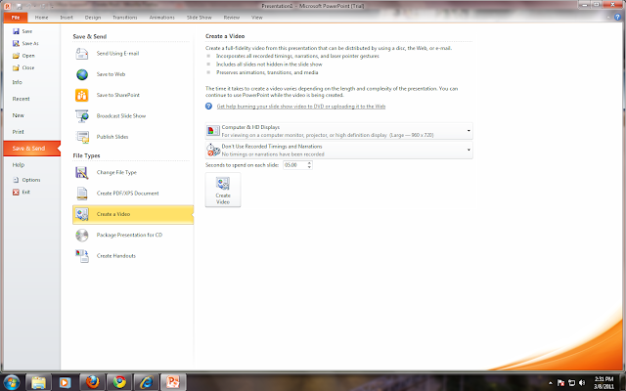The height and width of the screenshot is (391, 626).
Task: Launch Google Chrome from the taskbar
Action: point(119,382)
